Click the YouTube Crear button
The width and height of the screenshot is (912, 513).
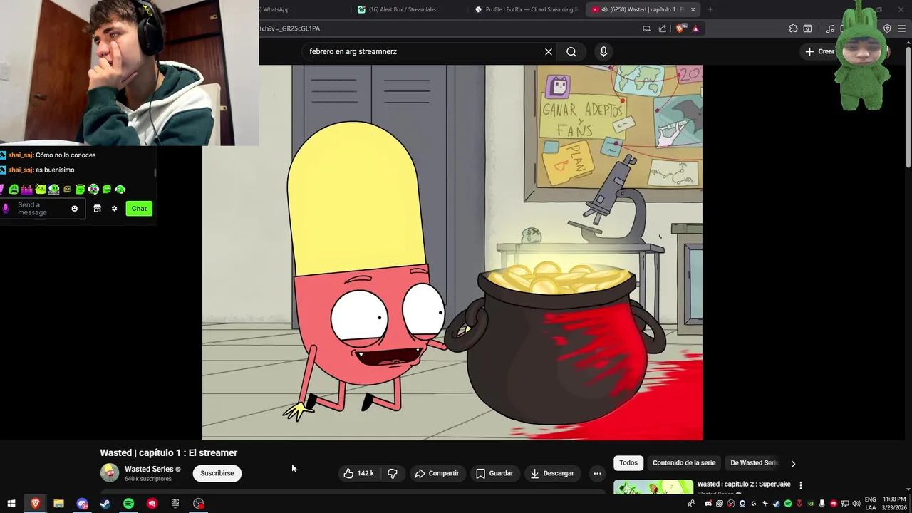819,51
